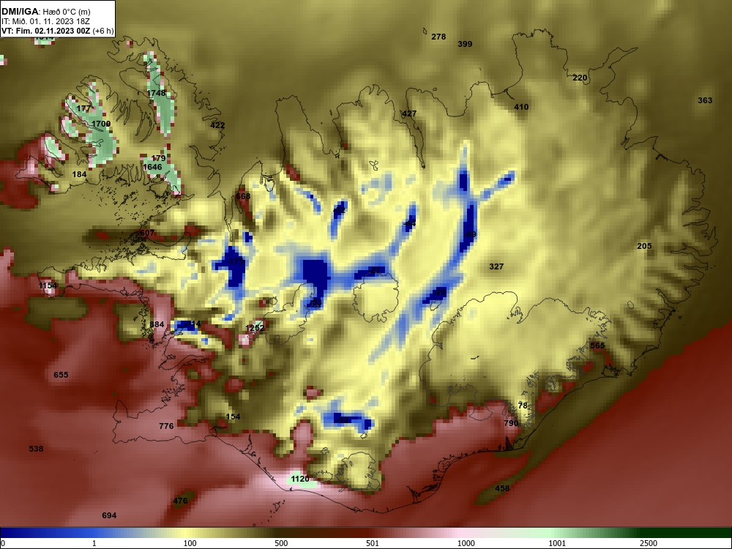Click the map value 399
Image resolution: width=732 pixels, height=549 pixels.
pos(465,44)
